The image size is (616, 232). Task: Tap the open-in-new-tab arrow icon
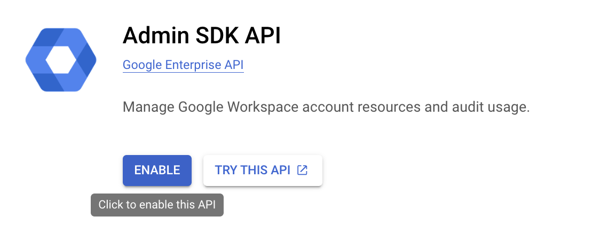(302, 171)
